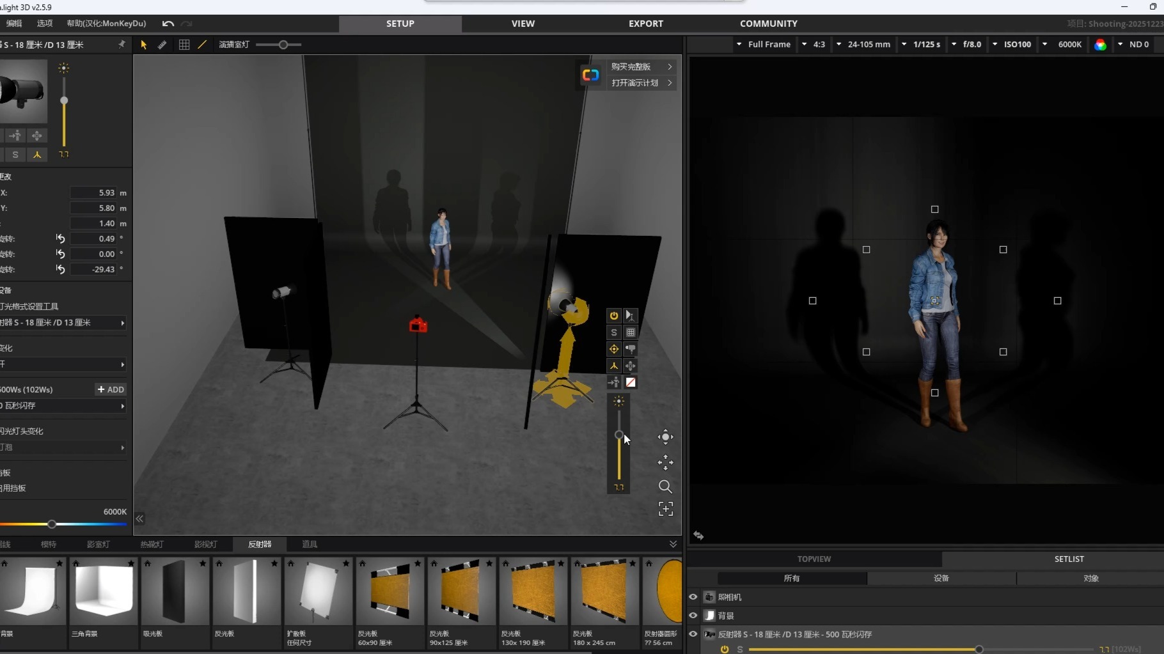
Task: Adjust the 演播室灯 studio light slider
Action: [x=283, y=45]
